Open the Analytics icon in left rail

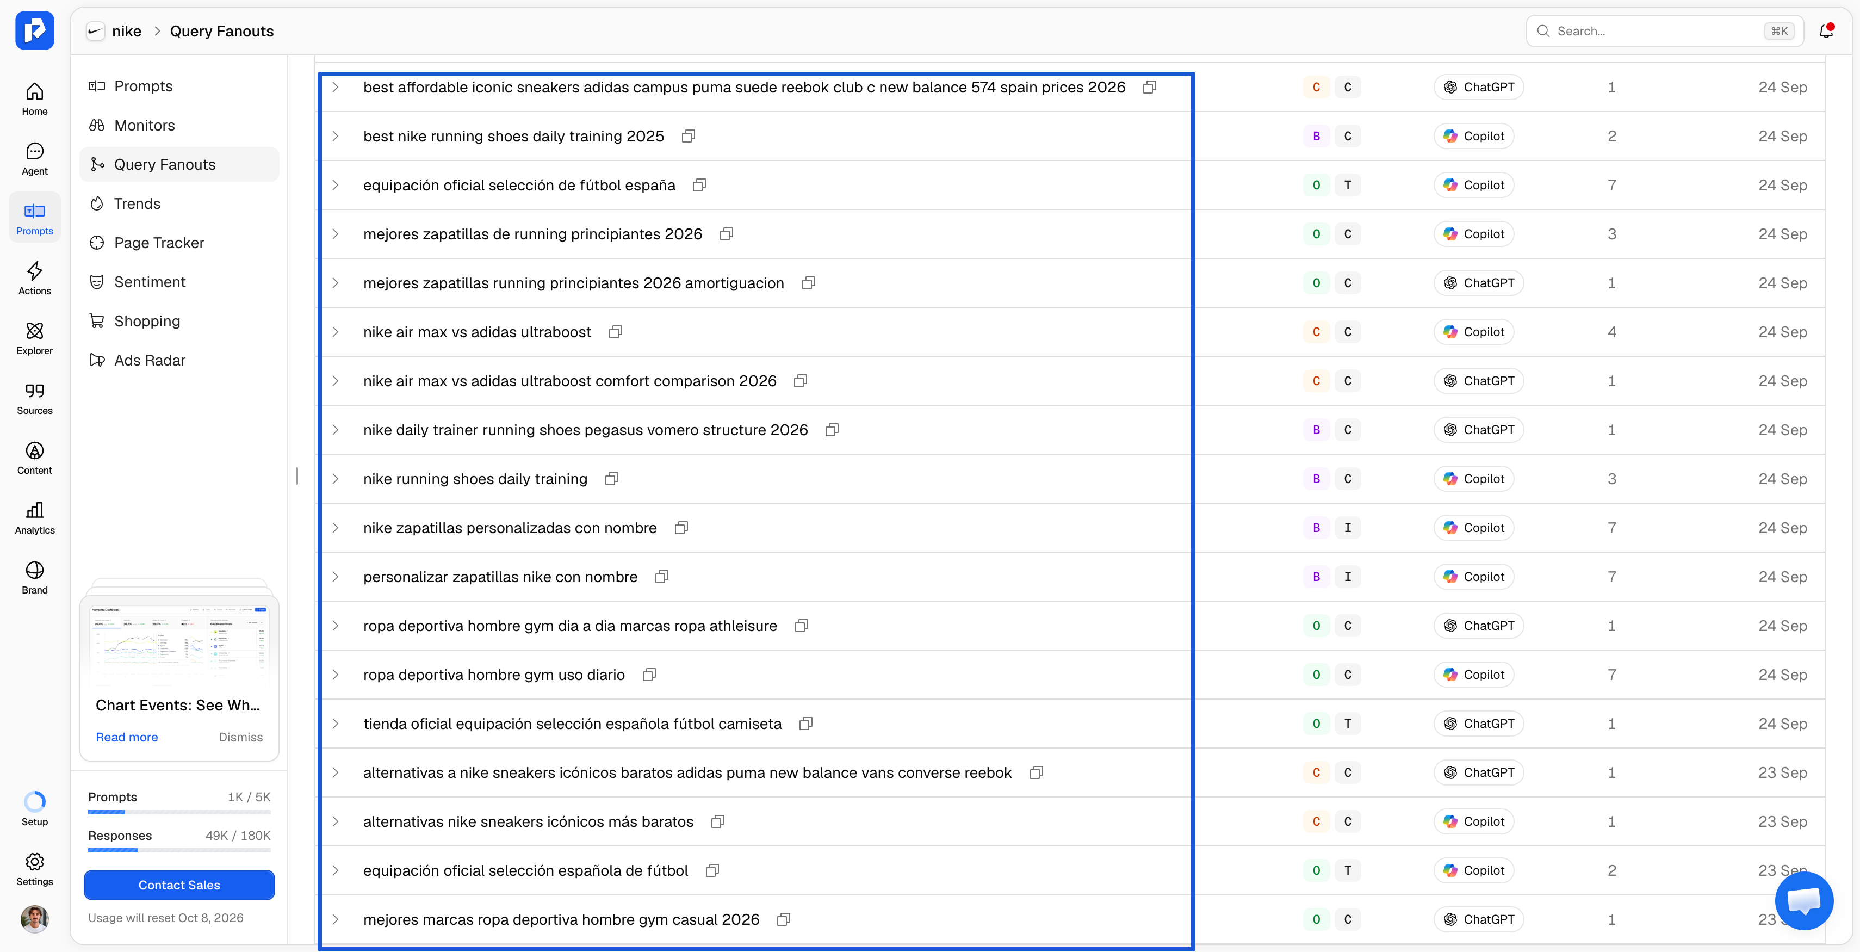(35, 518)
